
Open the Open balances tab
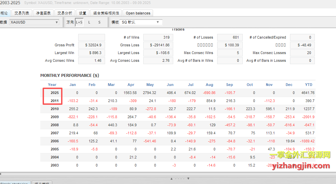click(x=138, y=13)
